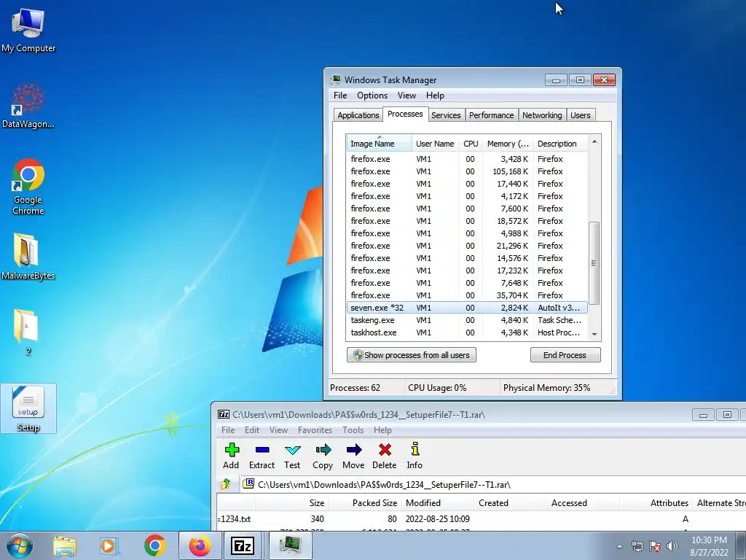Click Show processes from all users

point(412,355)
